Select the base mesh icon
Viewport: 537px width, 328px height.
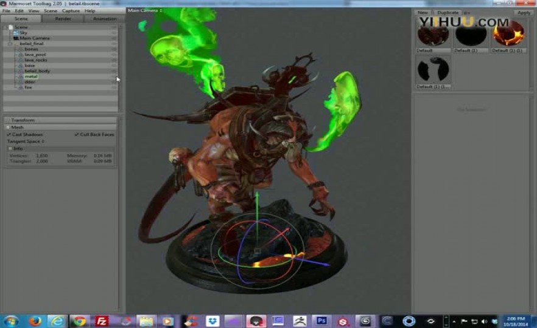[21, 66]
